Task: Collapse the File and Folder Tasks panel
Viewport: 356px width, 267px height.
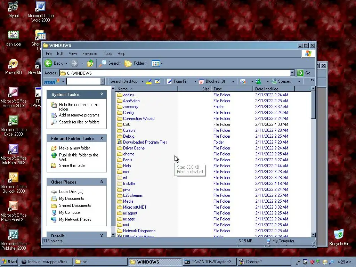Action: click(102, 138)
